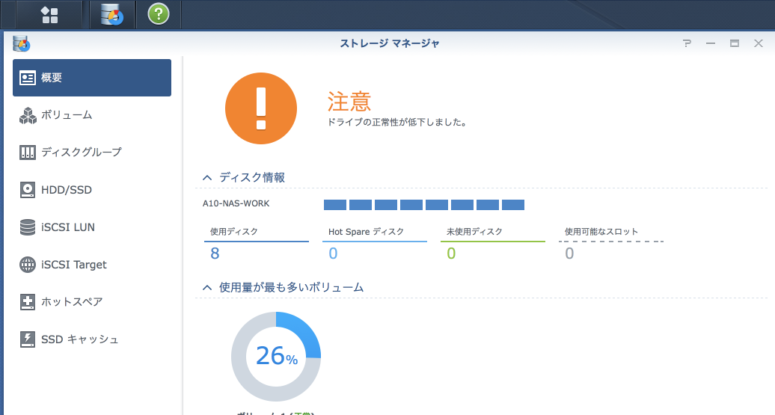The image size is (775, 415).
Task: Click the last disk slot of A10-NAS-WORK
Action: pos(512,205)
